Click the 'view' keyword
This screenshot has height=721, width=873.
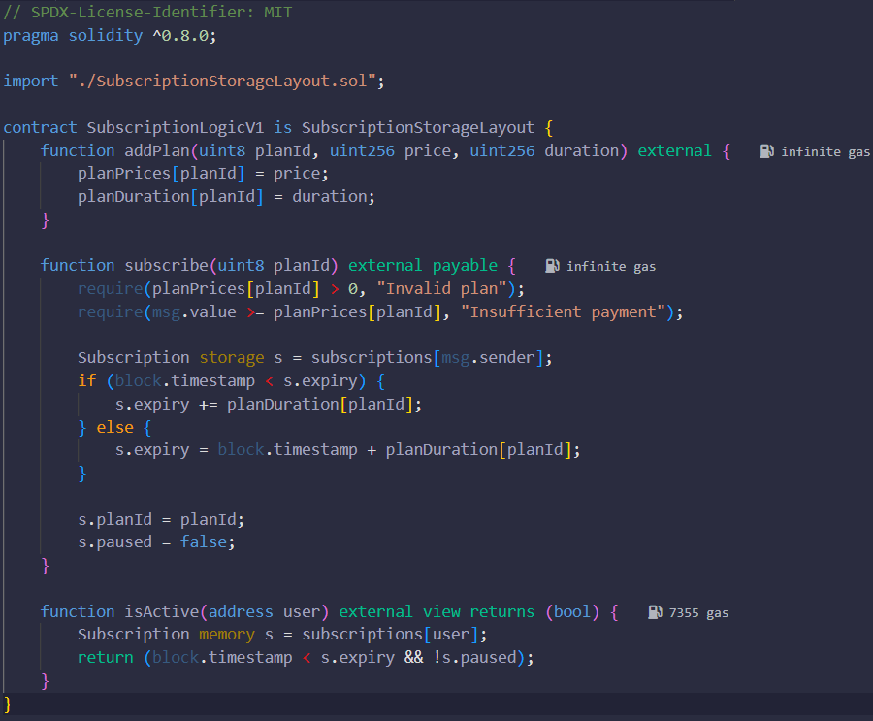coord(441,611)
